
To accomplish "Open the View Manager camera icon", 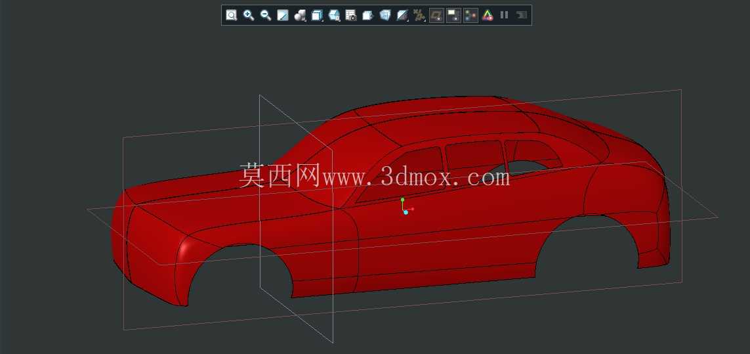I will click(x=351, y=15).
